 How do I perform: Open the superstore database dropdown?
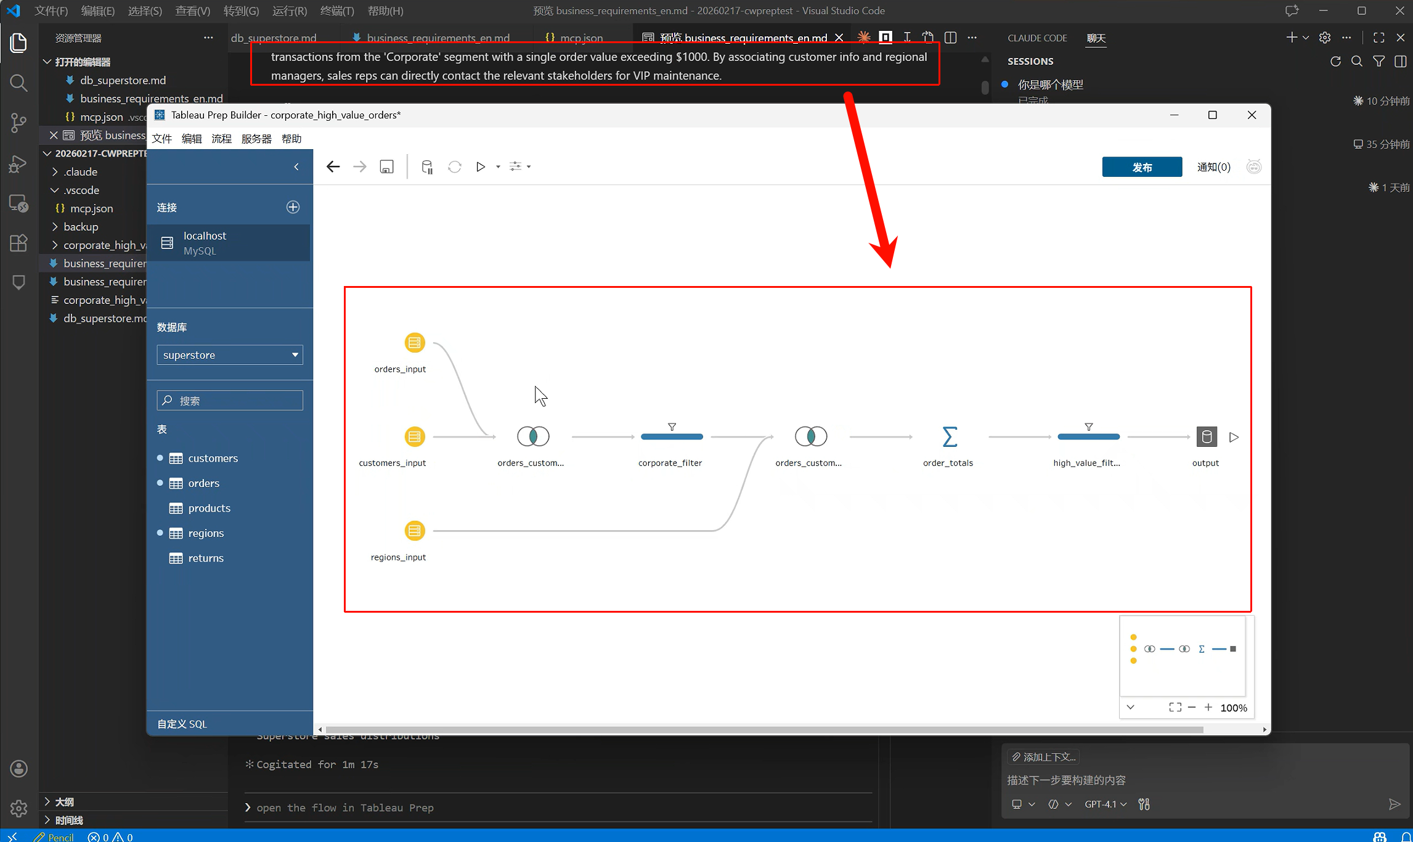pos(230,355)
